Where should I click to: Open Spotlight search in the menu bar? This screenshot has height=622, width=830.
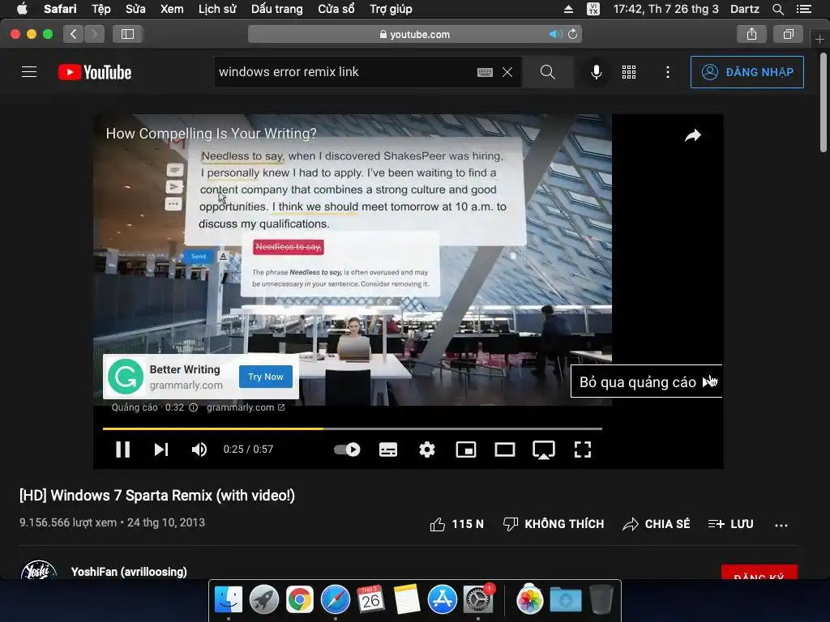point(777,9)
